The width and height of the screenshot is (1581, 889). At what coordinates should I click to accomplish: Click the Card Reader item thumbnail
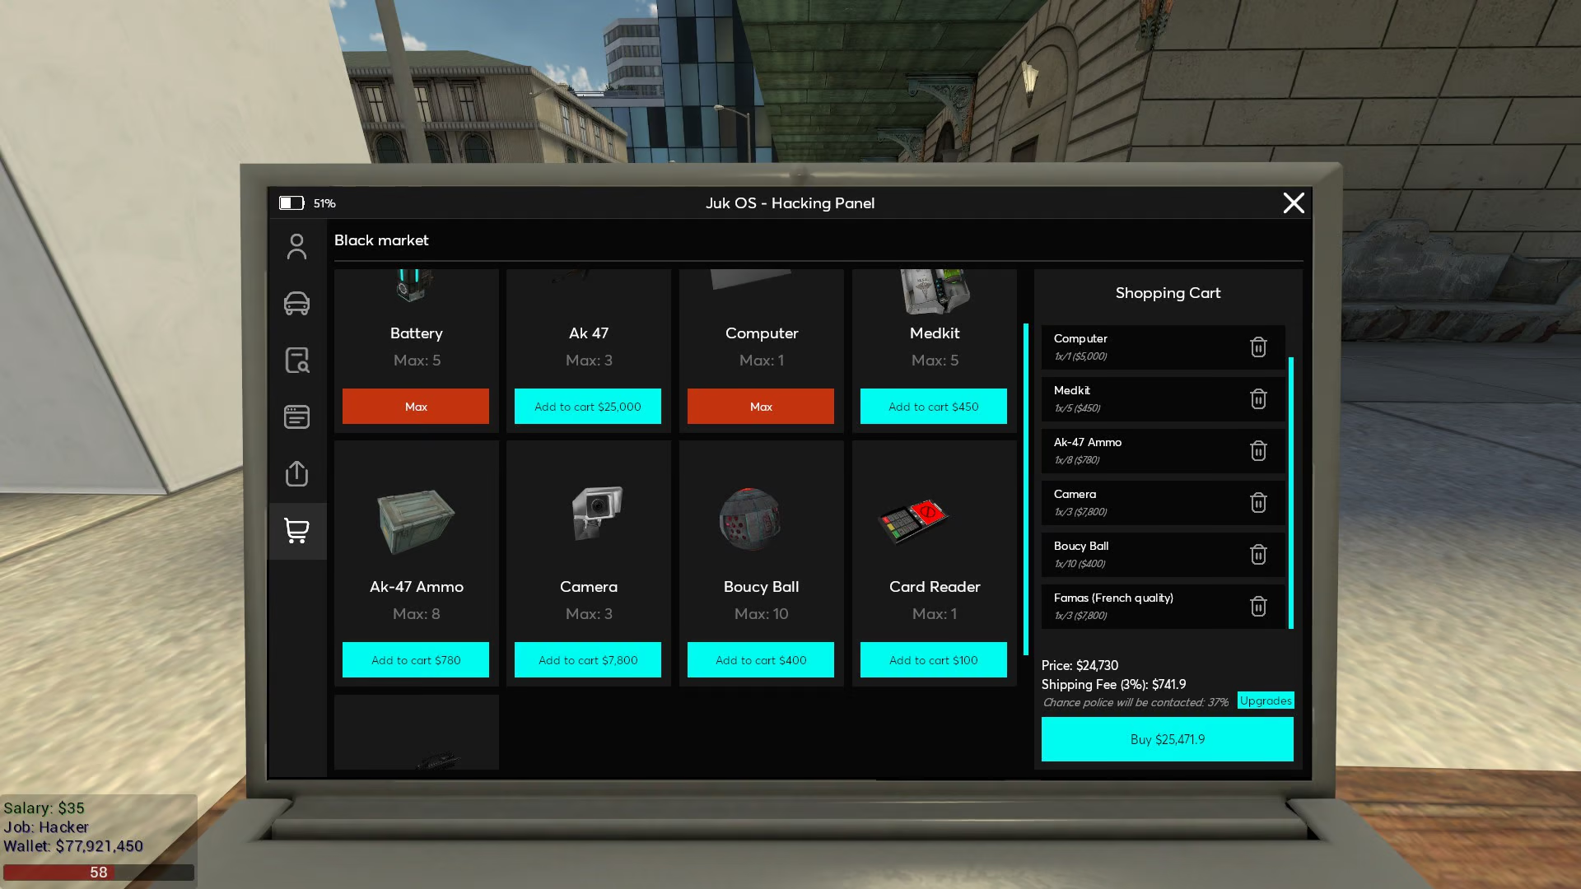point(913,521)
